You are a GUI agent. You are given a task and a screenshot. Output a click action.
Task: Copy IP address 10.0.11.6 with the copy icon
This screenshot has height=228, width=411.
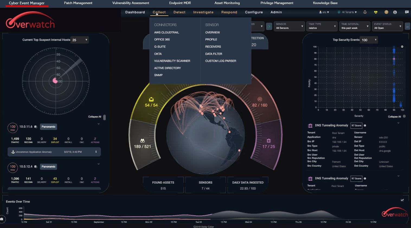point(36,127)
